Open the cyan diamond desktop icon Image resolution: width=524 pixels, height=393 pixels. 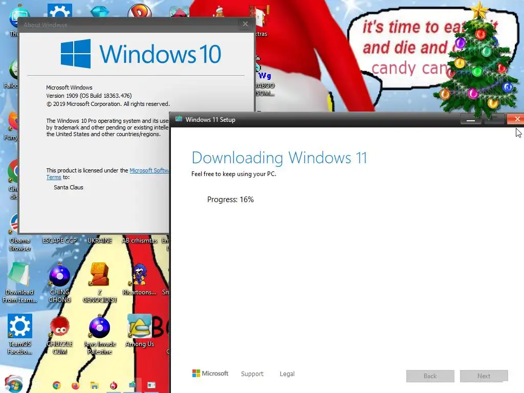(x=100, y=11)
